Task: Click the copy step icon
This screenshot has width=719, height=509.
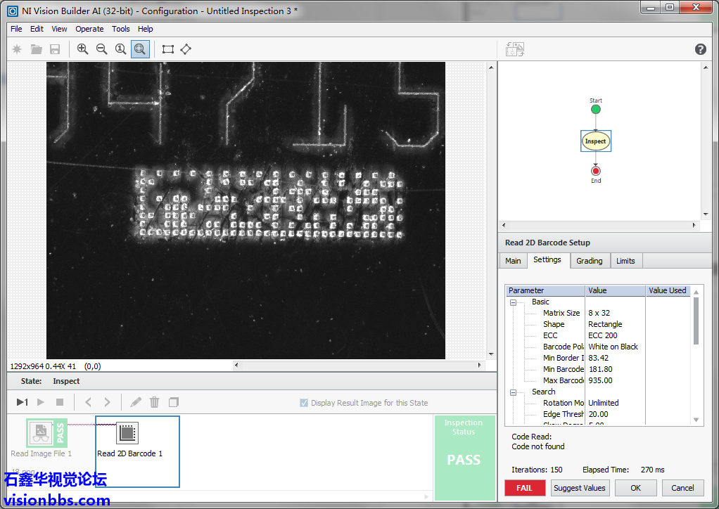Action: pos(173,402)
